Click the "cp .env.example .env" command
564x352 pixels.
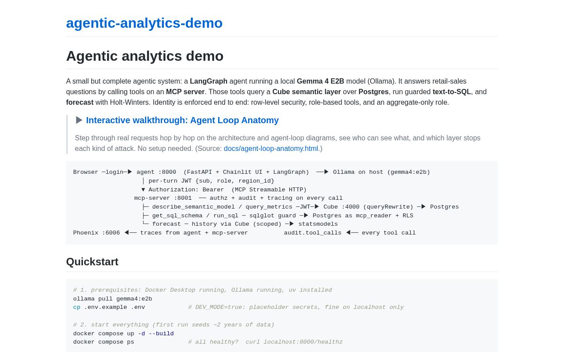109,307
